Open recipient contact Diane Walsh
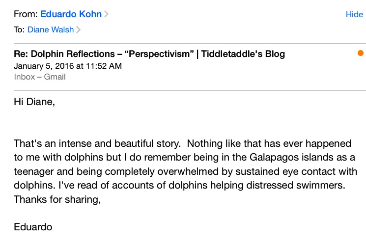The image size is (366, 247). pos(51,30)
